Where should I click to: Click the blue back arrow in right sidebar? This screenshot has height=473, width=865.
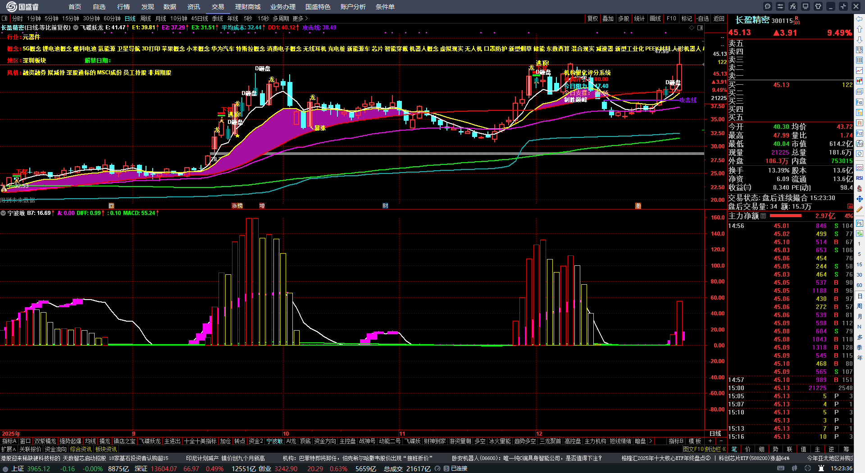tap(860, 19)
